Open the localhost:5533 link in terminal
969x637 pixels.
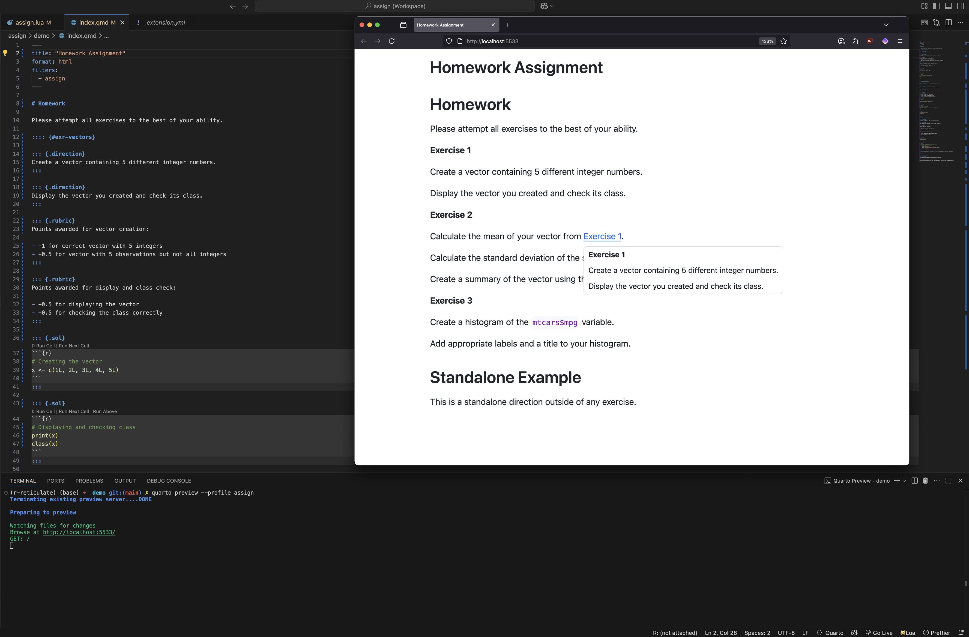click(79, 532)
